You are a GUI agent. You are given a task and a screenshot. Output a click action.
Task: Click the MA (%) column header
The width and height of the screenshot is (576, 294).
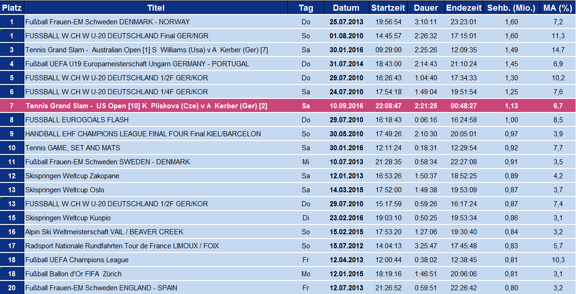pyautogui.click(x=558, y=7)
